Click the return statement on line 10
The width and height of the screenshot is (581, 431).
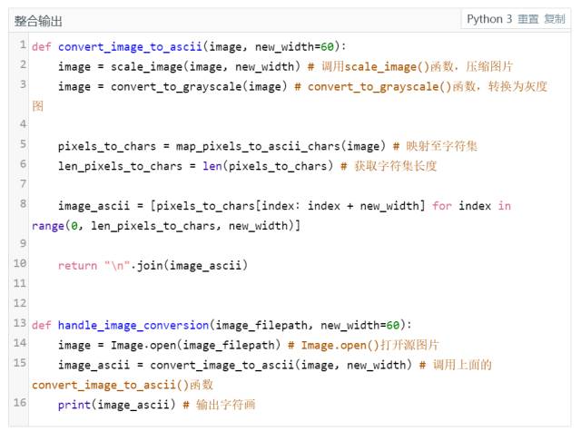tap(77, 265)
